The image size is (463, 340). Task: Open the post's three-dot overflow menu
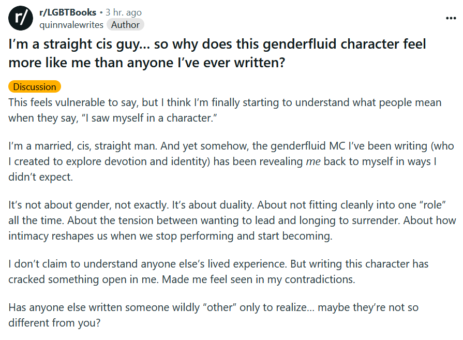451,18
